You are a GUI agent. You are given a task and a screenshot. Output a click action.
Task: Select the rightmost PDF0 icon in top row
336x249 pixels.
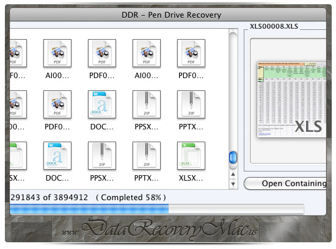tap(191, 53)
